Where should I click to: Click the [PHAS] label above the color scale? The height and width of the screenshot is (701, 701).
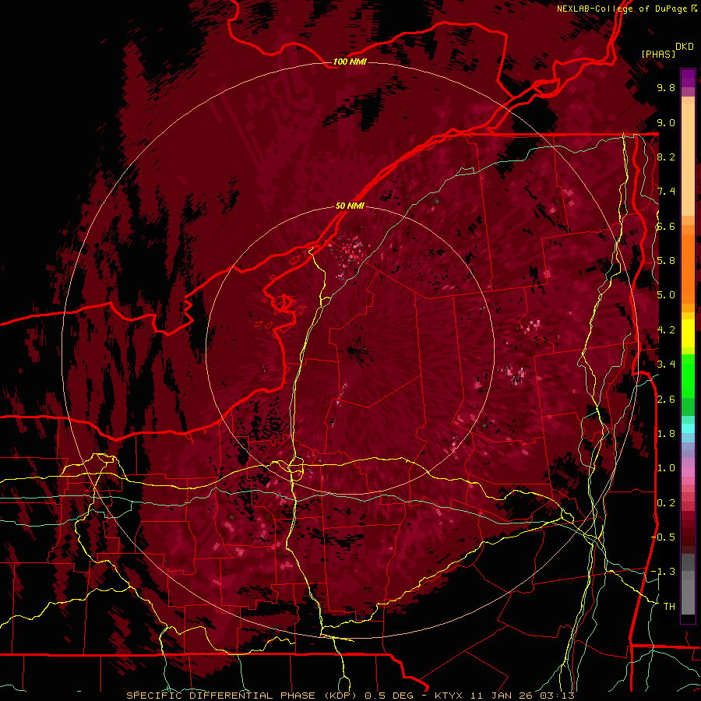658,54
